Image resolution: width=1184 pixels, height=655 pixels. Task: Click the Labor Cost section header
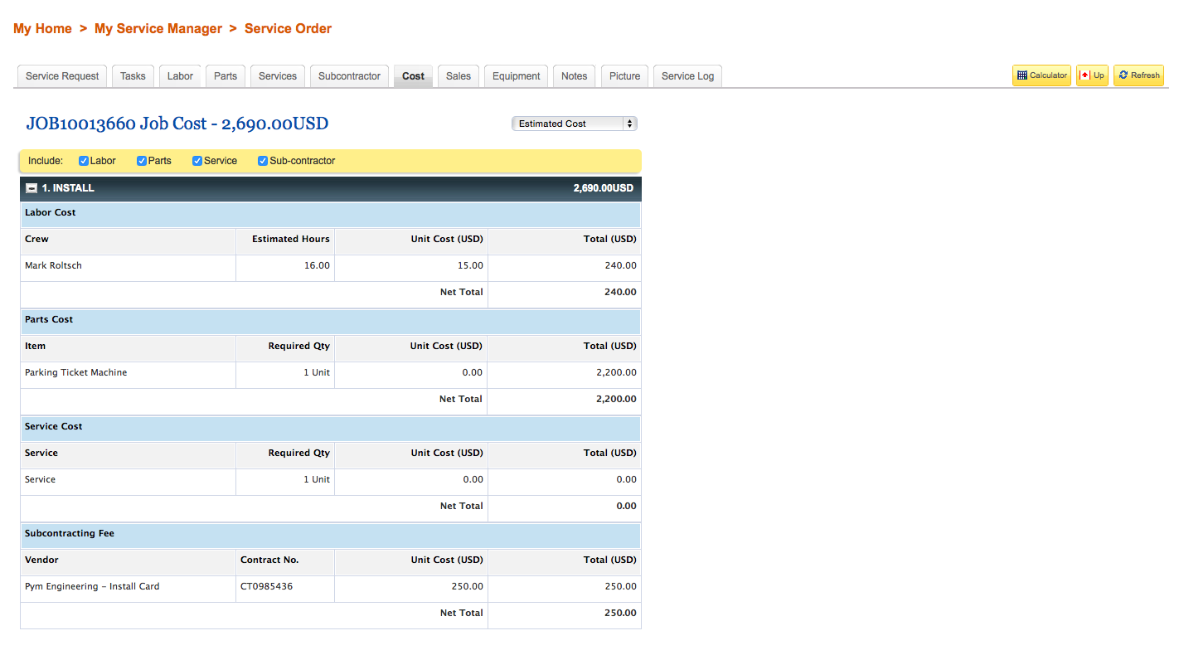point(330,215)
